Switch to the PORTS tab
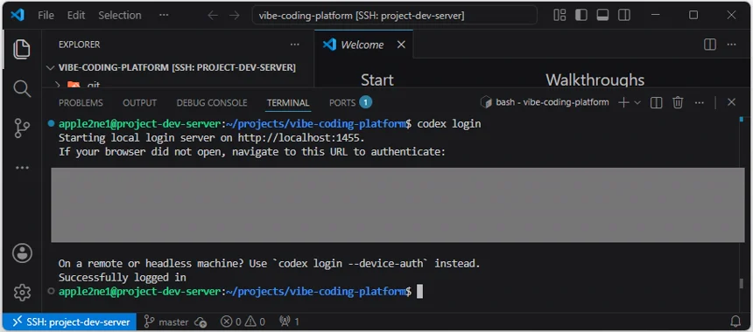This screenshot has width=753, height=332. [x=350, y=102]
